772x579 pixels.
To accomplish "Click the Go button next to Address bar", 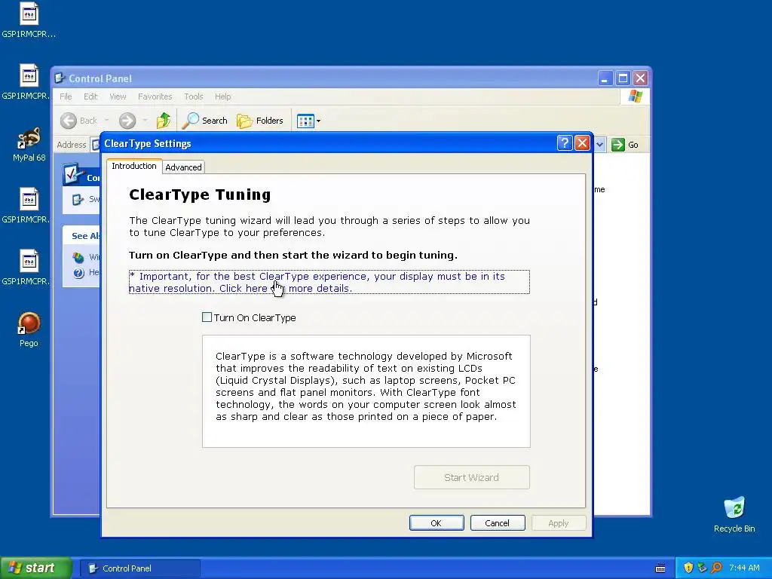I will [x=625, y=145].
